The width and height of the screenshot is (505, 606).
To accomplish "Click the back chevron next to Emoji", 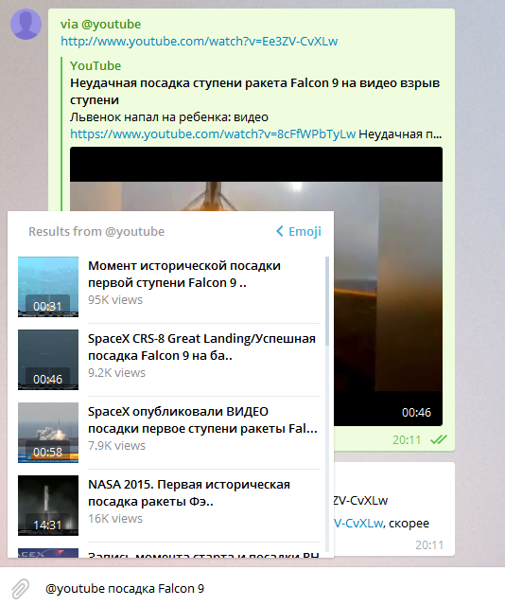I will 280,231.
